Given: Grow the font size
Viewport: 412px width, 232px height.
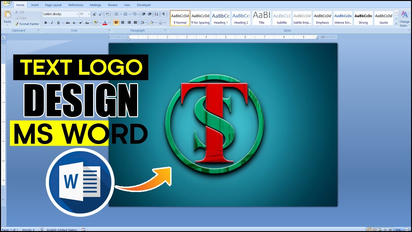Looking at the screenshot, I should (94, 14).
